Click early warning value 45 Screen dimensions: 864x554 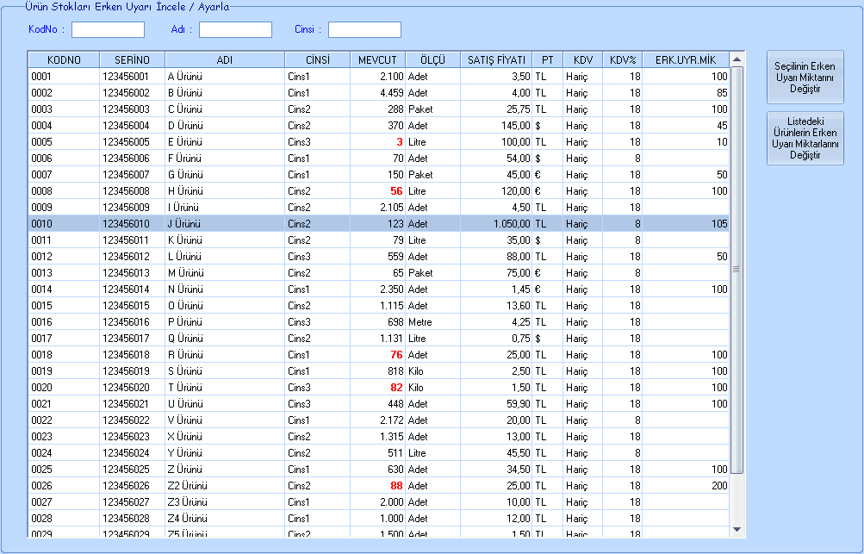click(x=722, y=126)
